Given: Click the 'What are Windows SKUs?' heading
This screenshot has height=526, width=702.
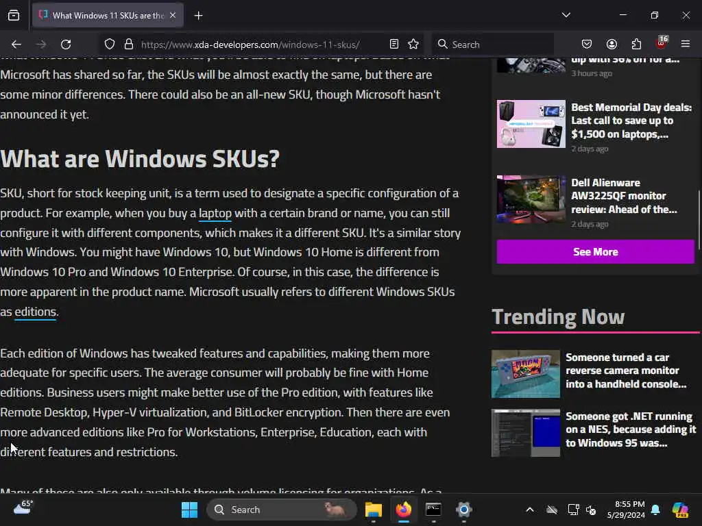Looking at the screenshot, I should (x=140, y=158).
